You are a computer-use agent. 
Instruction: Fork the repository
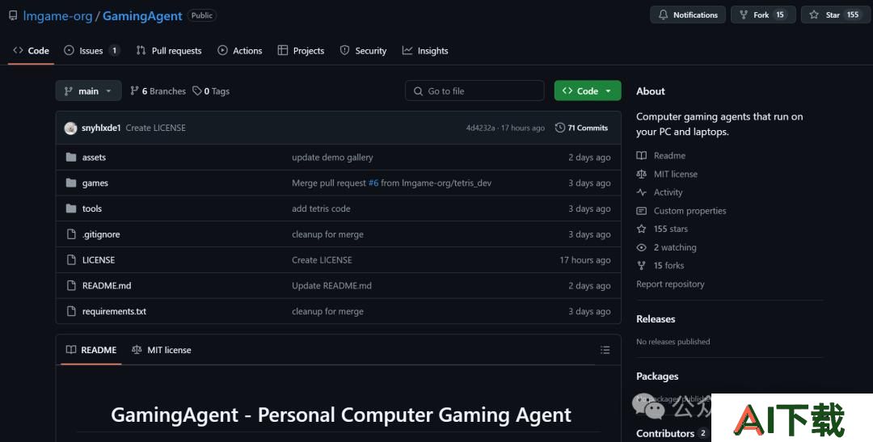763,15
